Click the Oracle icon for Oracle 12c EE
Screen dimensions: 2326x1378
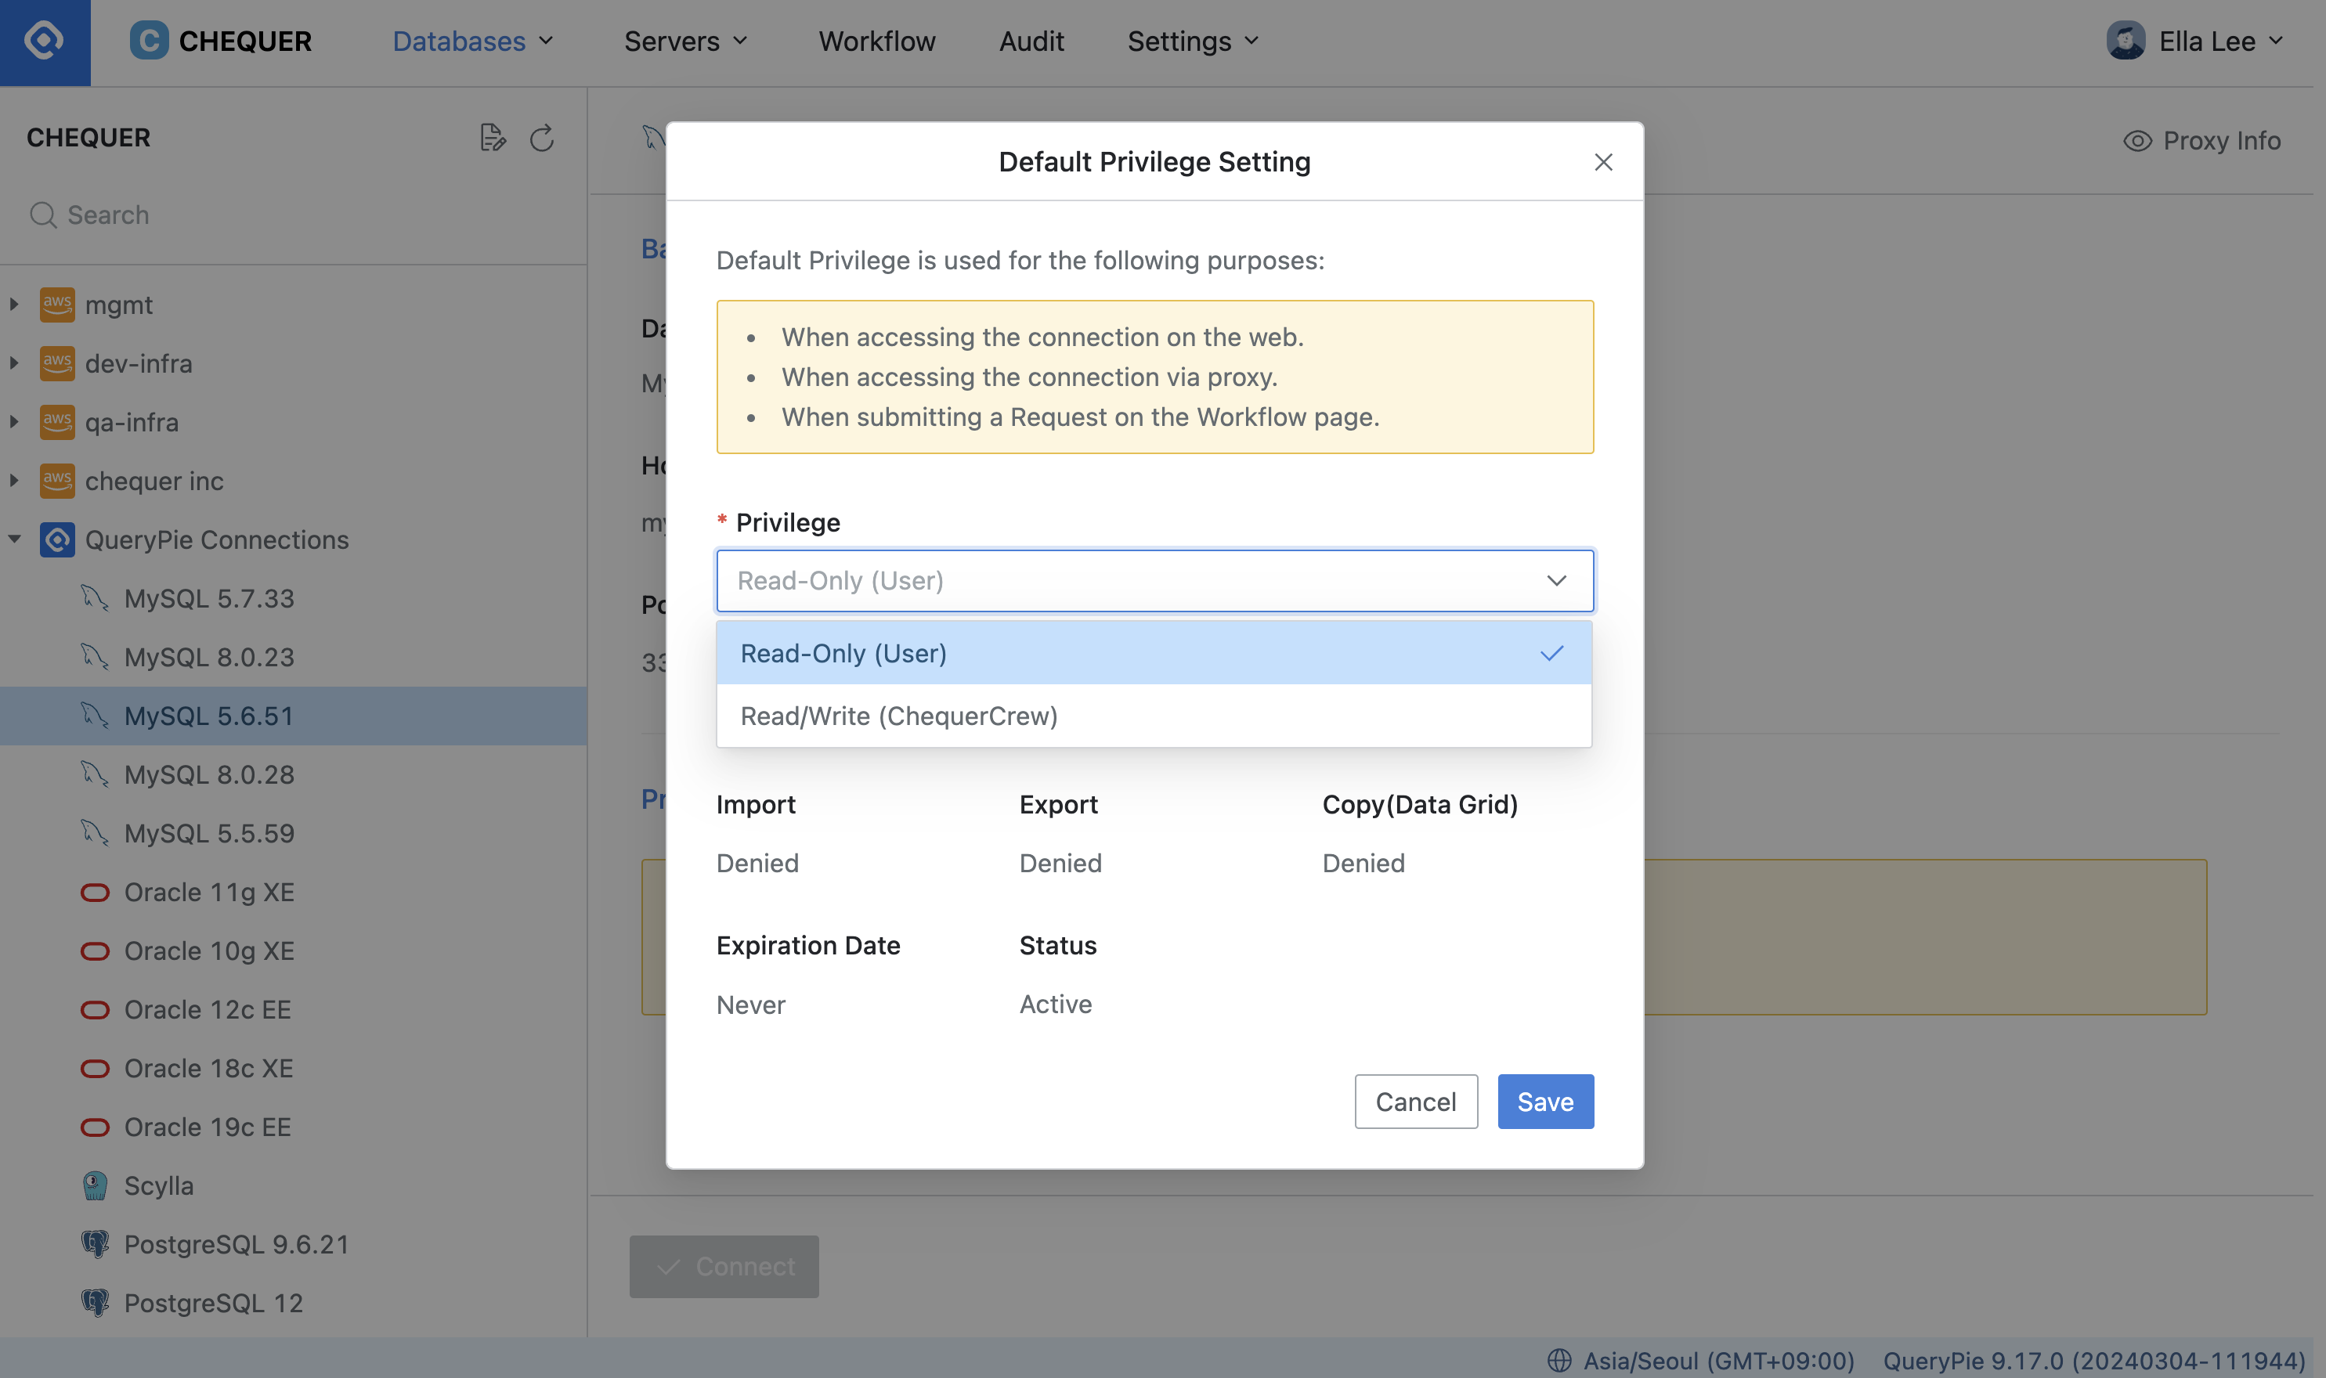coord(95,1009)
